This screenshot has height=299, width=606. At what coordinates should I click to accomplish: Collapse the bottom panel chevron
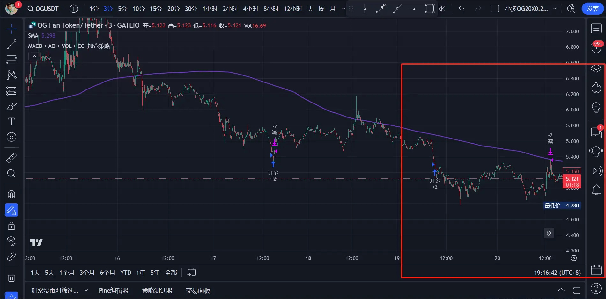(x=561, y=290)
